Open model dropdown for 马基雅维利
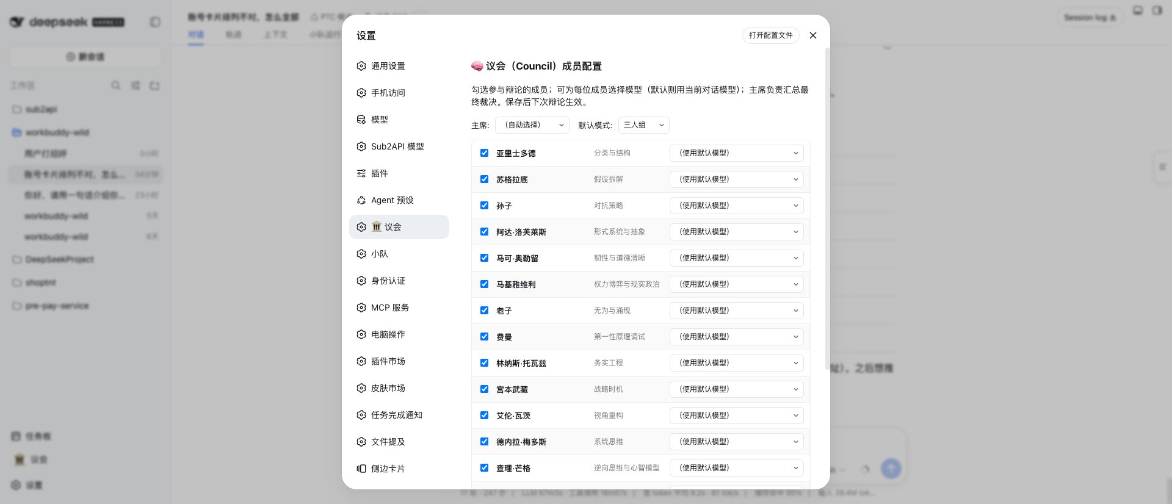 click(737, 284)
